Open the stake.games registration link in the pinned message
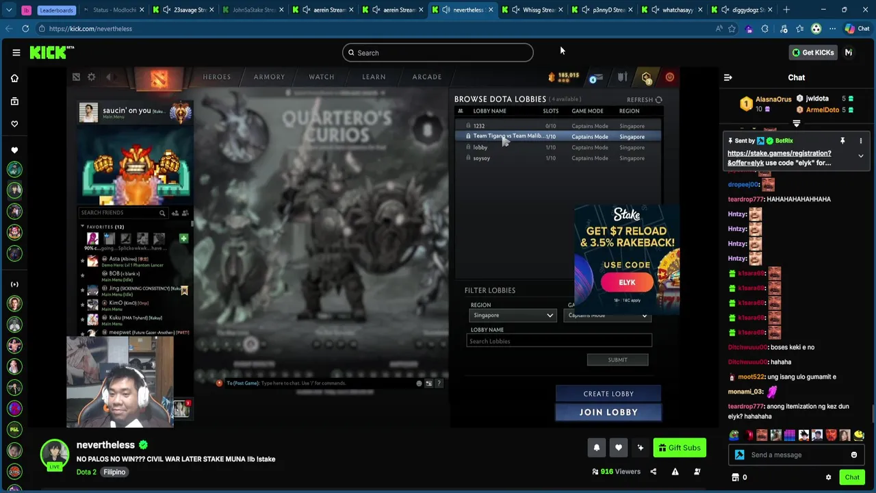This screenshot has width=876, height=493. point(779,158)
